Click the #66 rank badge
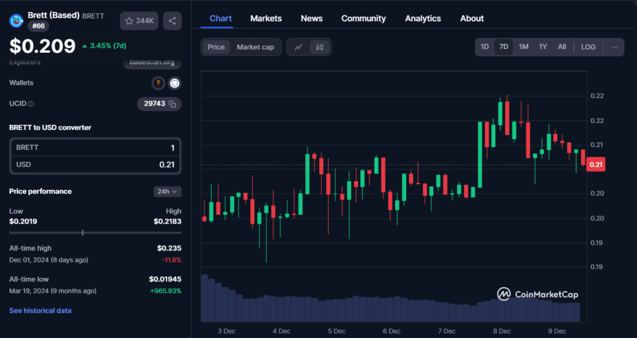The width and height of the screenshot is (637, 338). (38, 26)
